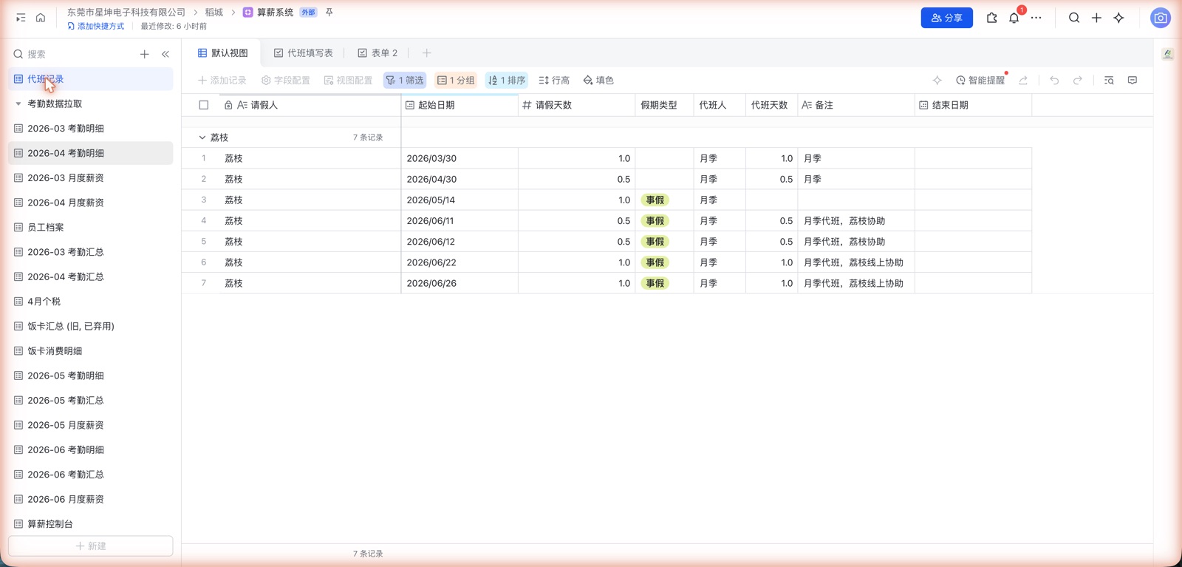
Task: Open the 1 筛选 filter settings
Action: click(405, 80)
